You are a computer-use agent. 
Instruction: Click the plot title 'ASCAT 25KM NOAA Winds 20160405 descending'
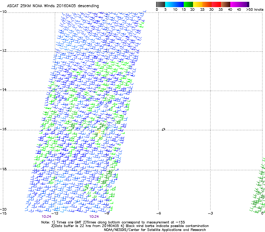point(53,6)
